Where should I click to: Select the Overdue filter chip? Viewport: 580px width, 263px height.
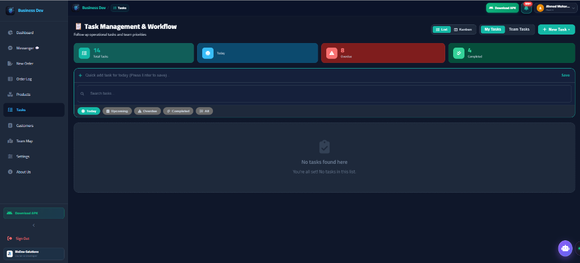(x=148, y=111)
